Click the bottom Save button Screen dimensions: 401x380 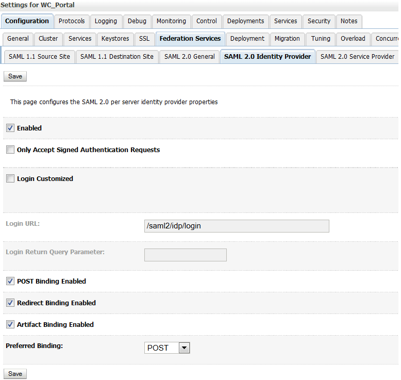(15, 374)
